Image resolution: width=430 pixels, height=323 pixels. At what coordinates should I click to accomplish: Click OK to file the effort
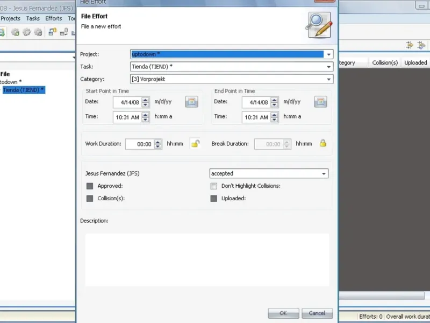pos(283,313)
